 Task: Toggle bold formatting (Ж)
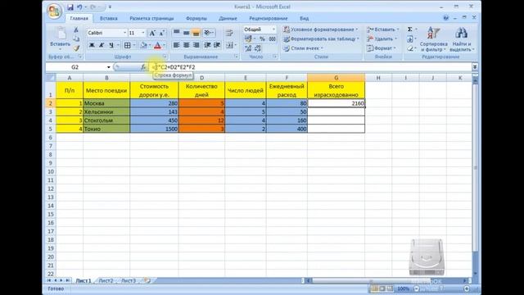(92, 45)
